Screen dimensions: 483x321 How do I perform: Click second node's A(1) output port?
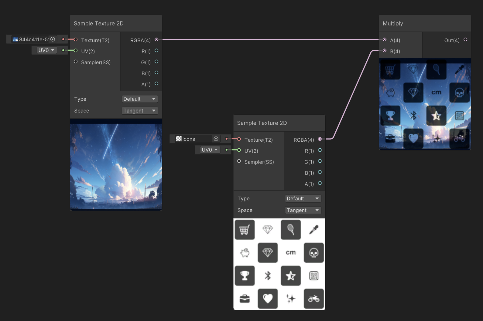click(x=320, y=183)
